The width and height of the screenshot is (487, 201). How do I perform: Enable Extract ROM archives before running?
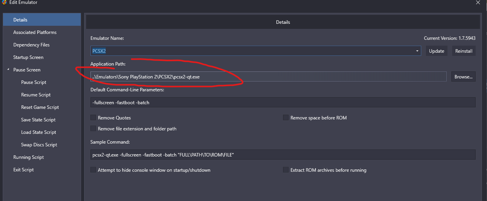pyautogui.click(x=286, y=170)
